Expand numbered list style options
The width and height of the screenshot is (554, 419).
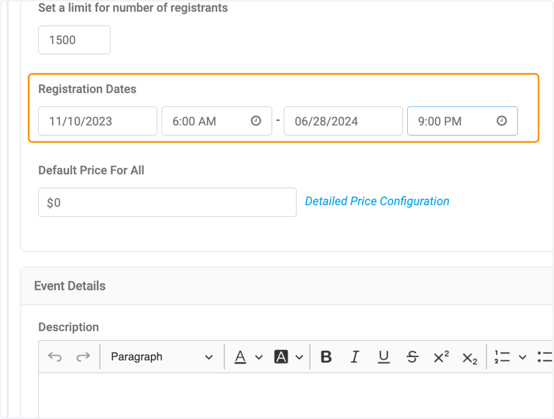[523, 357]
